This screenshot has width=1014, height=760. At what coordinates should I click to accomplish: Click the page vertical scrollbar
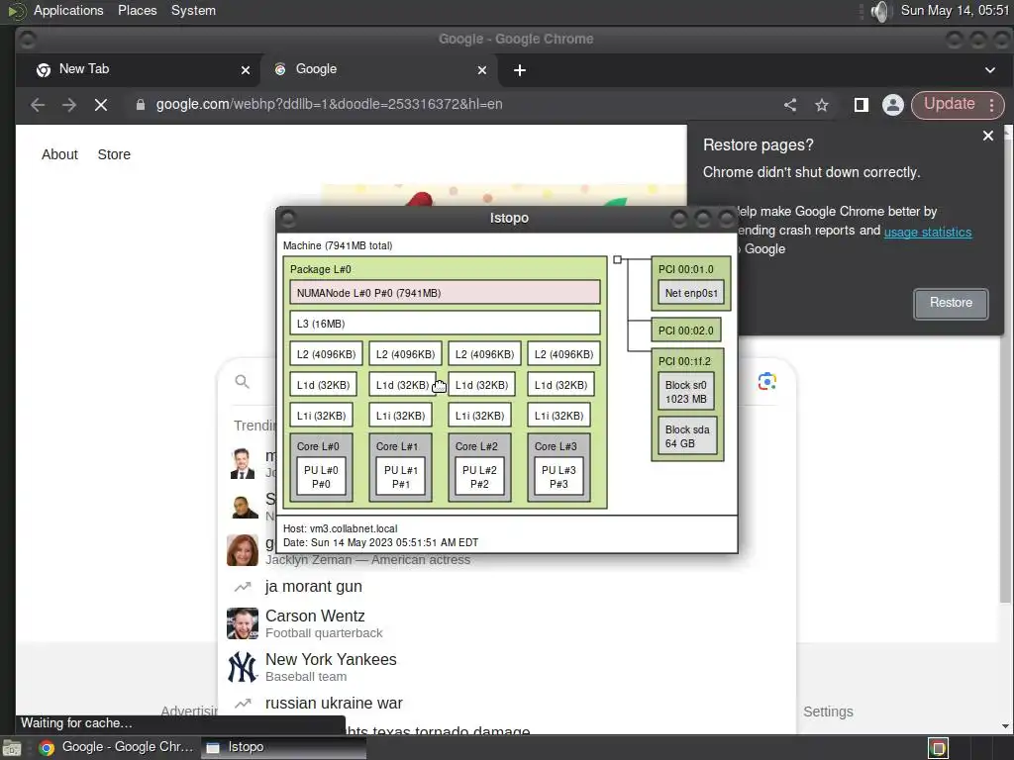tap(1006, 370)
